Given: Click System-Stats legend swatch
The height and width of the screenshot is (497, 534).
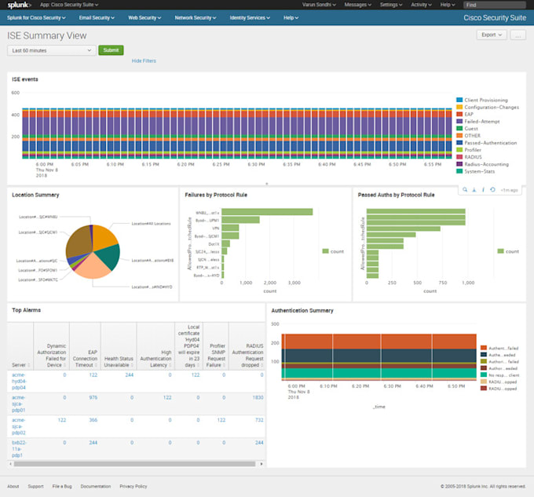Looking at the screenshot, I should coord(459,171).
